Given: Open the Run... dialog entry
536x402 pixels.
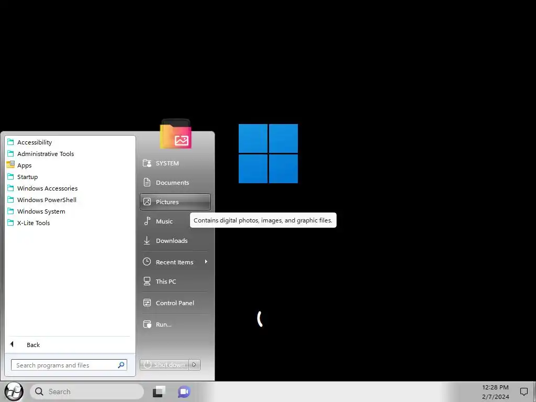Looking at the screenshot, I should click(175, 325).
